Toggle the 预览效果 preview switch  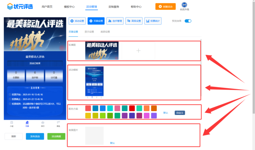point(188,21)
